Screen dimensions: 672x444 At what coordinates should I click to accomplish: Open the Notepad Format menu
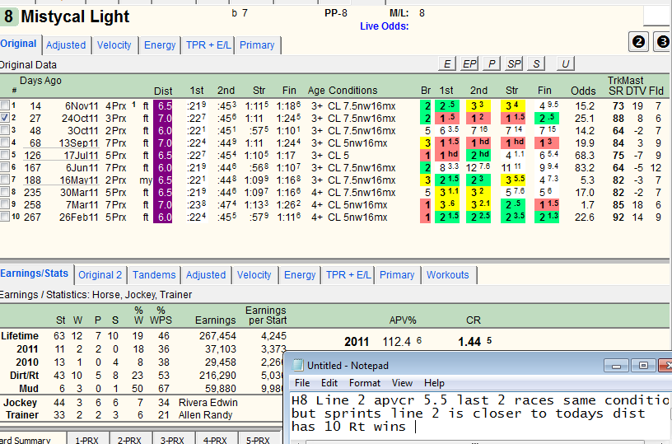click(365, 383)
